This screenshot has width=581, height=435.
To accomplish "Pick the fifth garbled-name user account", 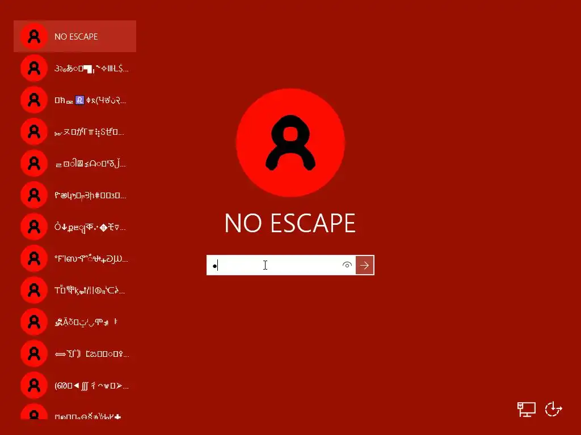I will point(75,163).
